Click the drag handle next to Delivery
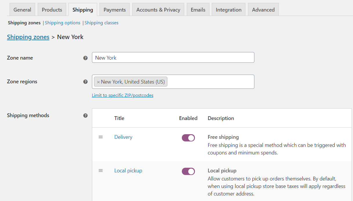The height and width of the screenshot is (201, 353). 101,137
